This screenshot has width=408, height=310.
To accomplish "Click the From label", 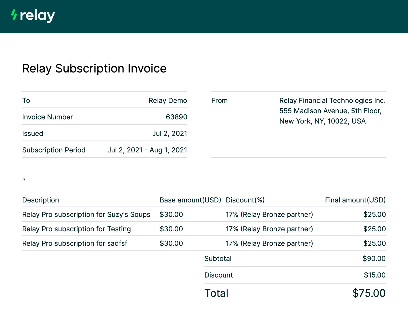I will [x=219, y=101].
